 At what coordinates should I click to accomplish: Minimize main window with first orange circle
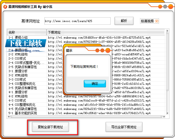point(160,7)
